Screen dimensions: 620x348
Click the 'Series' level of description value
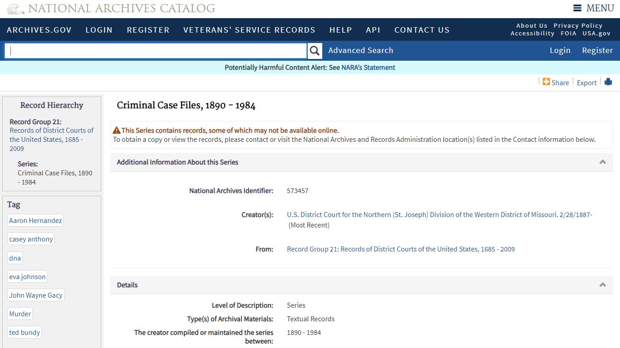(x=296, y=305)
